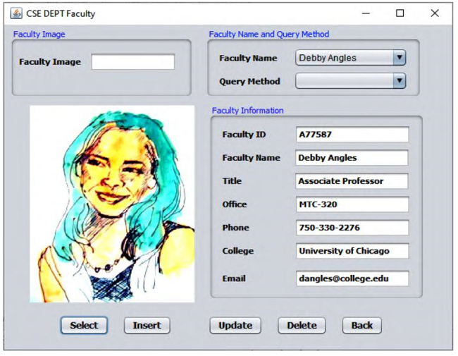Hit the Update button
Image resolution: width=458 pixels, height=356 pixels.
(x=235, y=325)
